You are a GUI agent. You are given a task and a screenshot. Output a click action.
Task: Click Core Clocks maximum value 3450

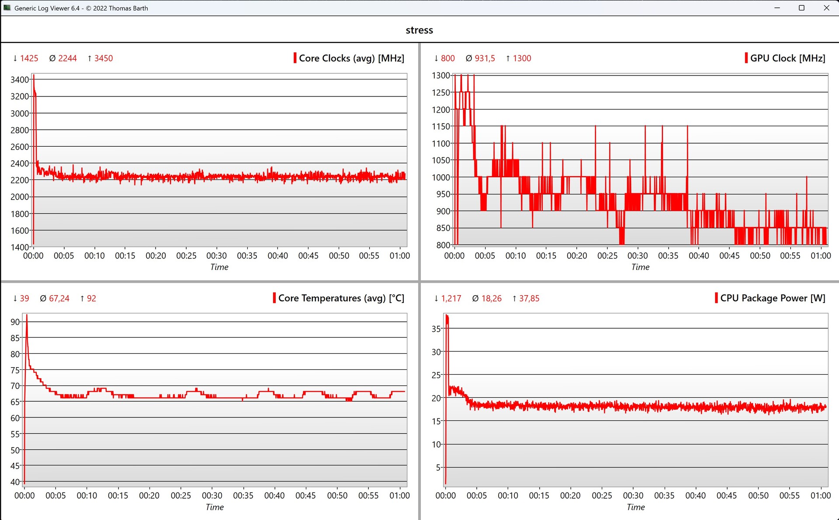click(x=103, y=59)
